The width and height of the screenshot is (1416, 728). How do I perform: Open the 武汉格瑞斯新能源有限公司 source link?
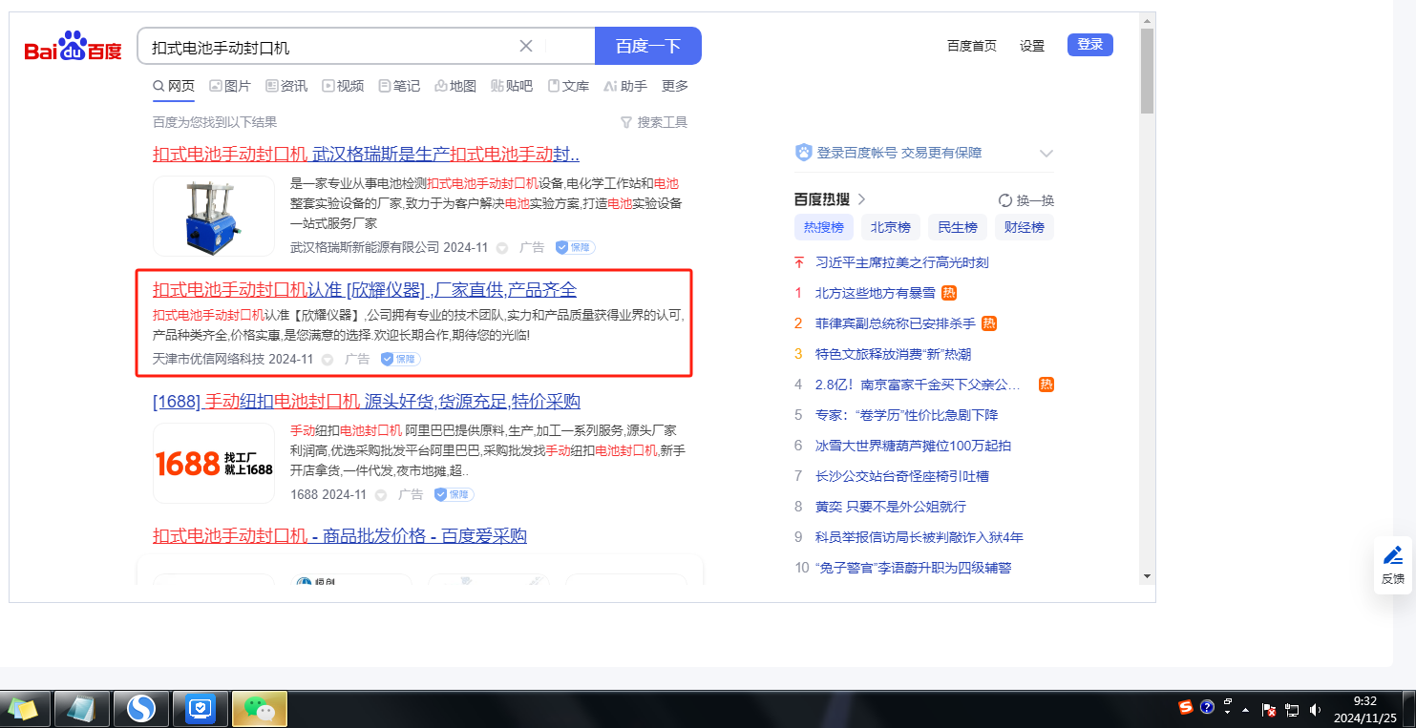click(x=365, y=247)
